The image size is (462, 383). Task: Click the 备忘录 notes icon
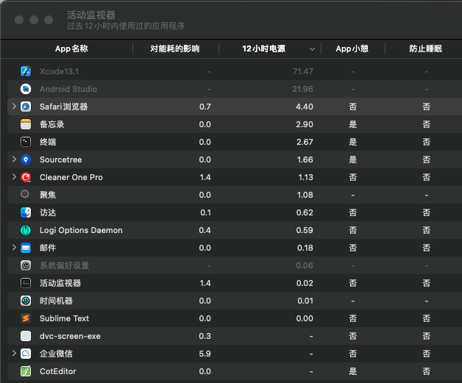pos(26,124)
